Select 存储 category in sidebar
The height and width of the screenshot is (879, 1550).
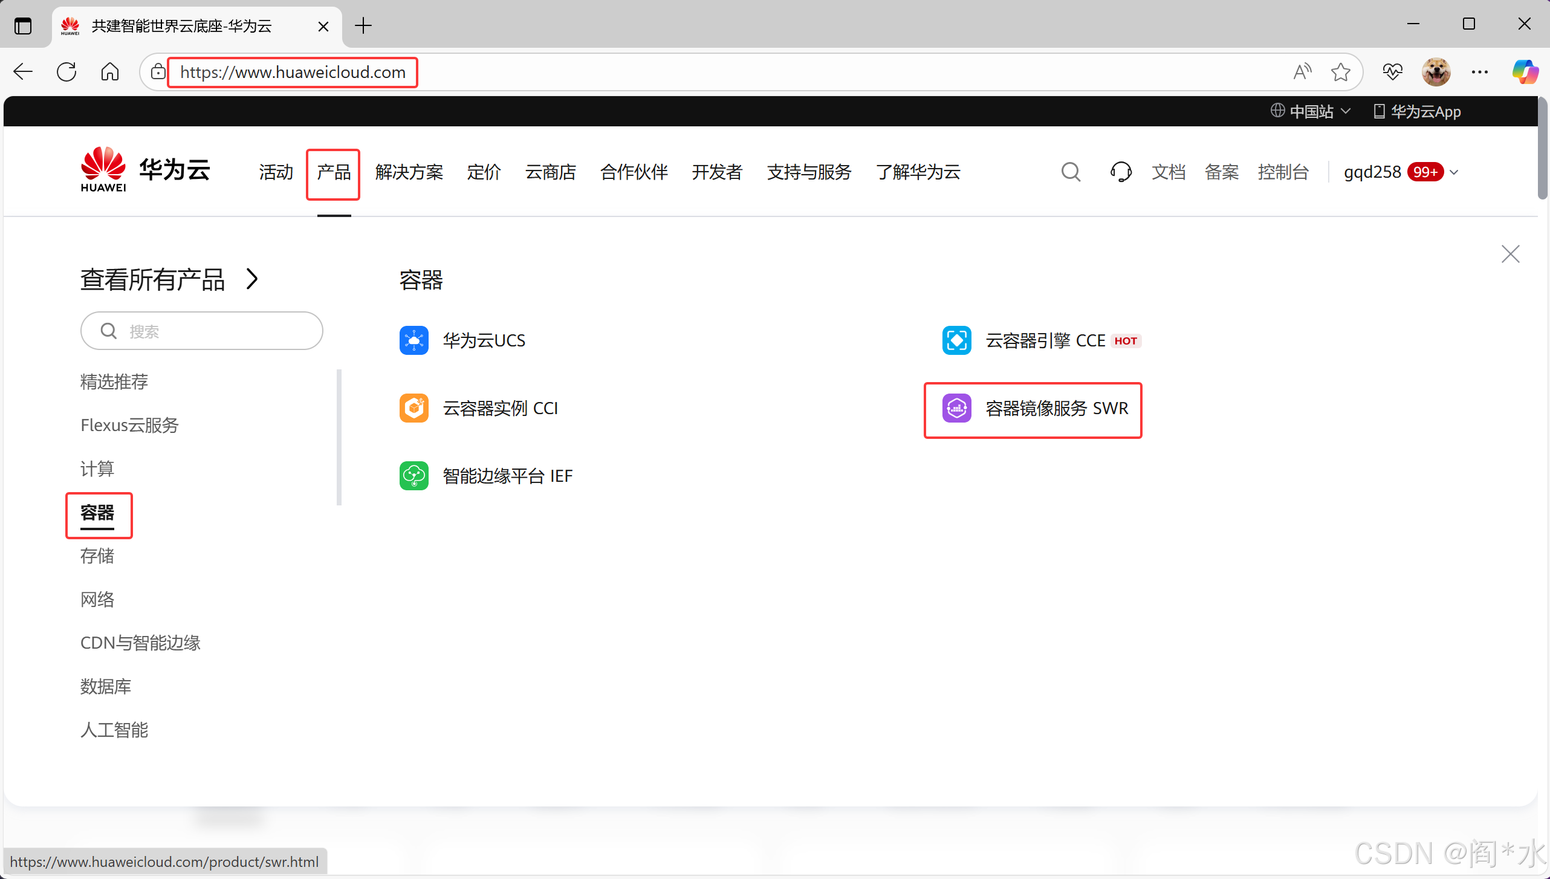click(97, 556)
